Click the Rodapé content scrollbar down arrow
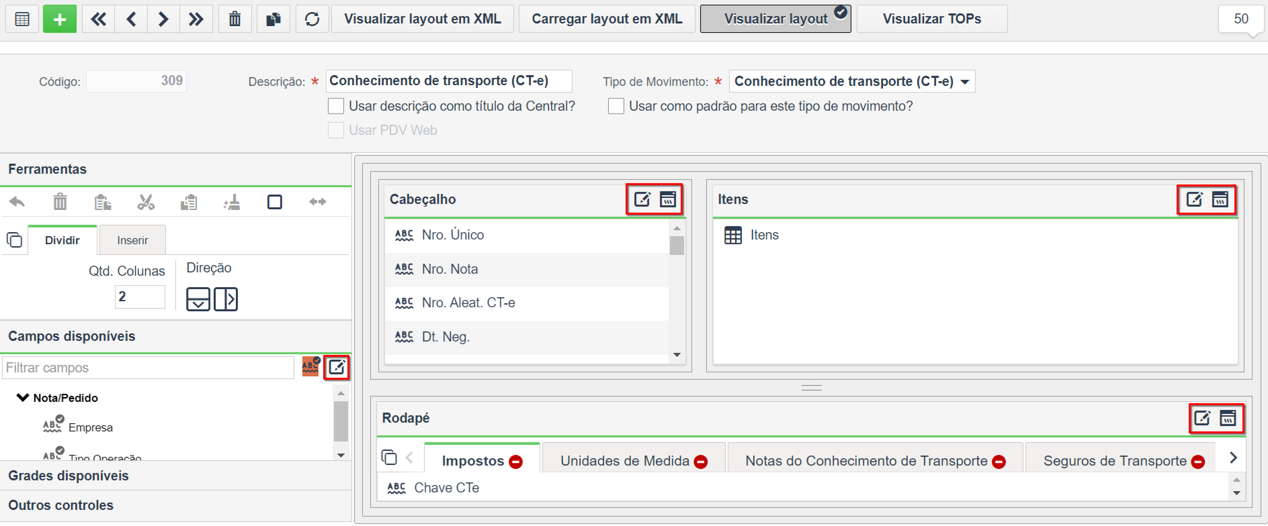The height and width of the screenshot is (526, 1268). [1236, 493]
